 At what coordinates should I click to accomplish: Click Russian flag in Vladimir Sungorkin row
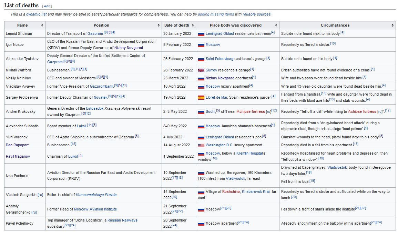pyautogui.click(x=201, y=192)
